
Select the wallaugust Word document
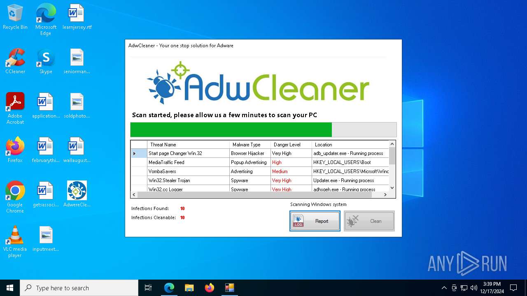77,150
